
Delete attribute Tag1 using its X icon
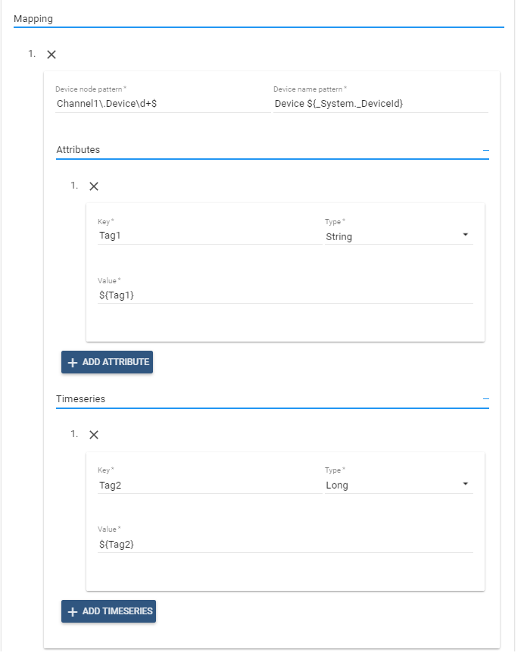93,186
